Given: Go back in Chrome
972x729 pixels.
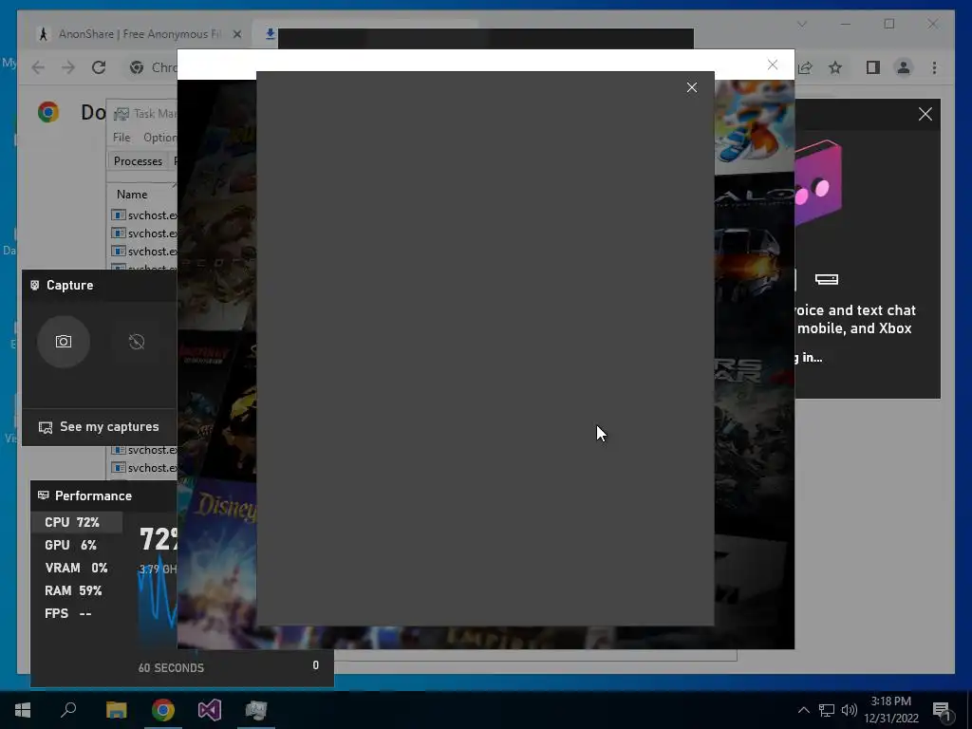Looking at the screenshot, I should pos(38,67).
